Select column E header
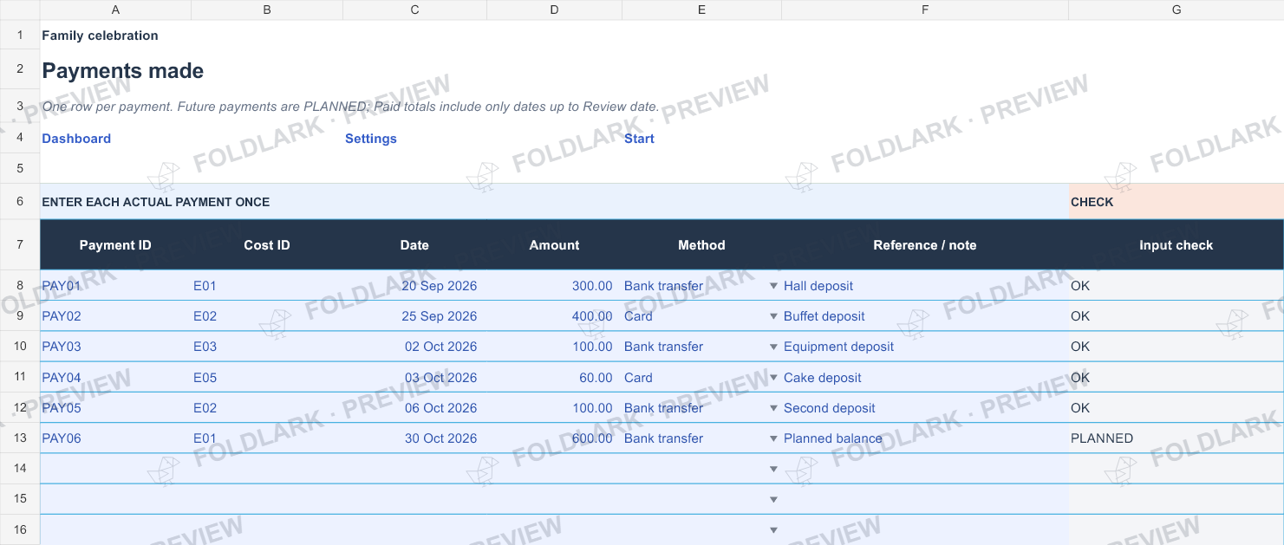The height and width of the screenshot is (545, 1284). coord(701,10)
